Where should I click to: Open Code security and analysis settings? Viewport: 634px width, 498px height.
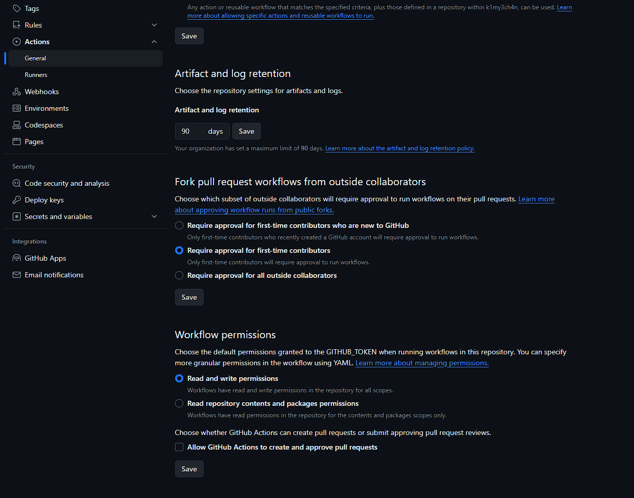point(67,183)
